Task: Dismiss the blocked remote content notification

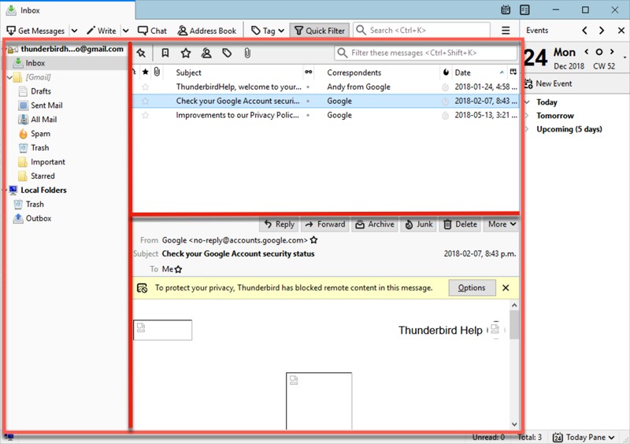Action: (506, 287)
